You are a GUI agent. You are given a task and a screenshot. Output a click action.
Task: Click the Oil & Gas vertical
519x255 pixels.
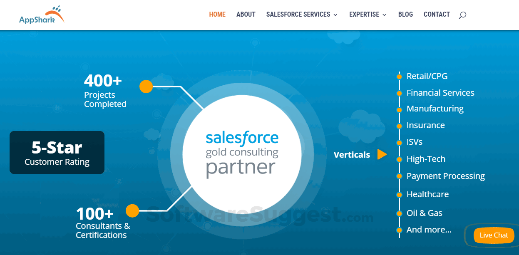[425, 213]
